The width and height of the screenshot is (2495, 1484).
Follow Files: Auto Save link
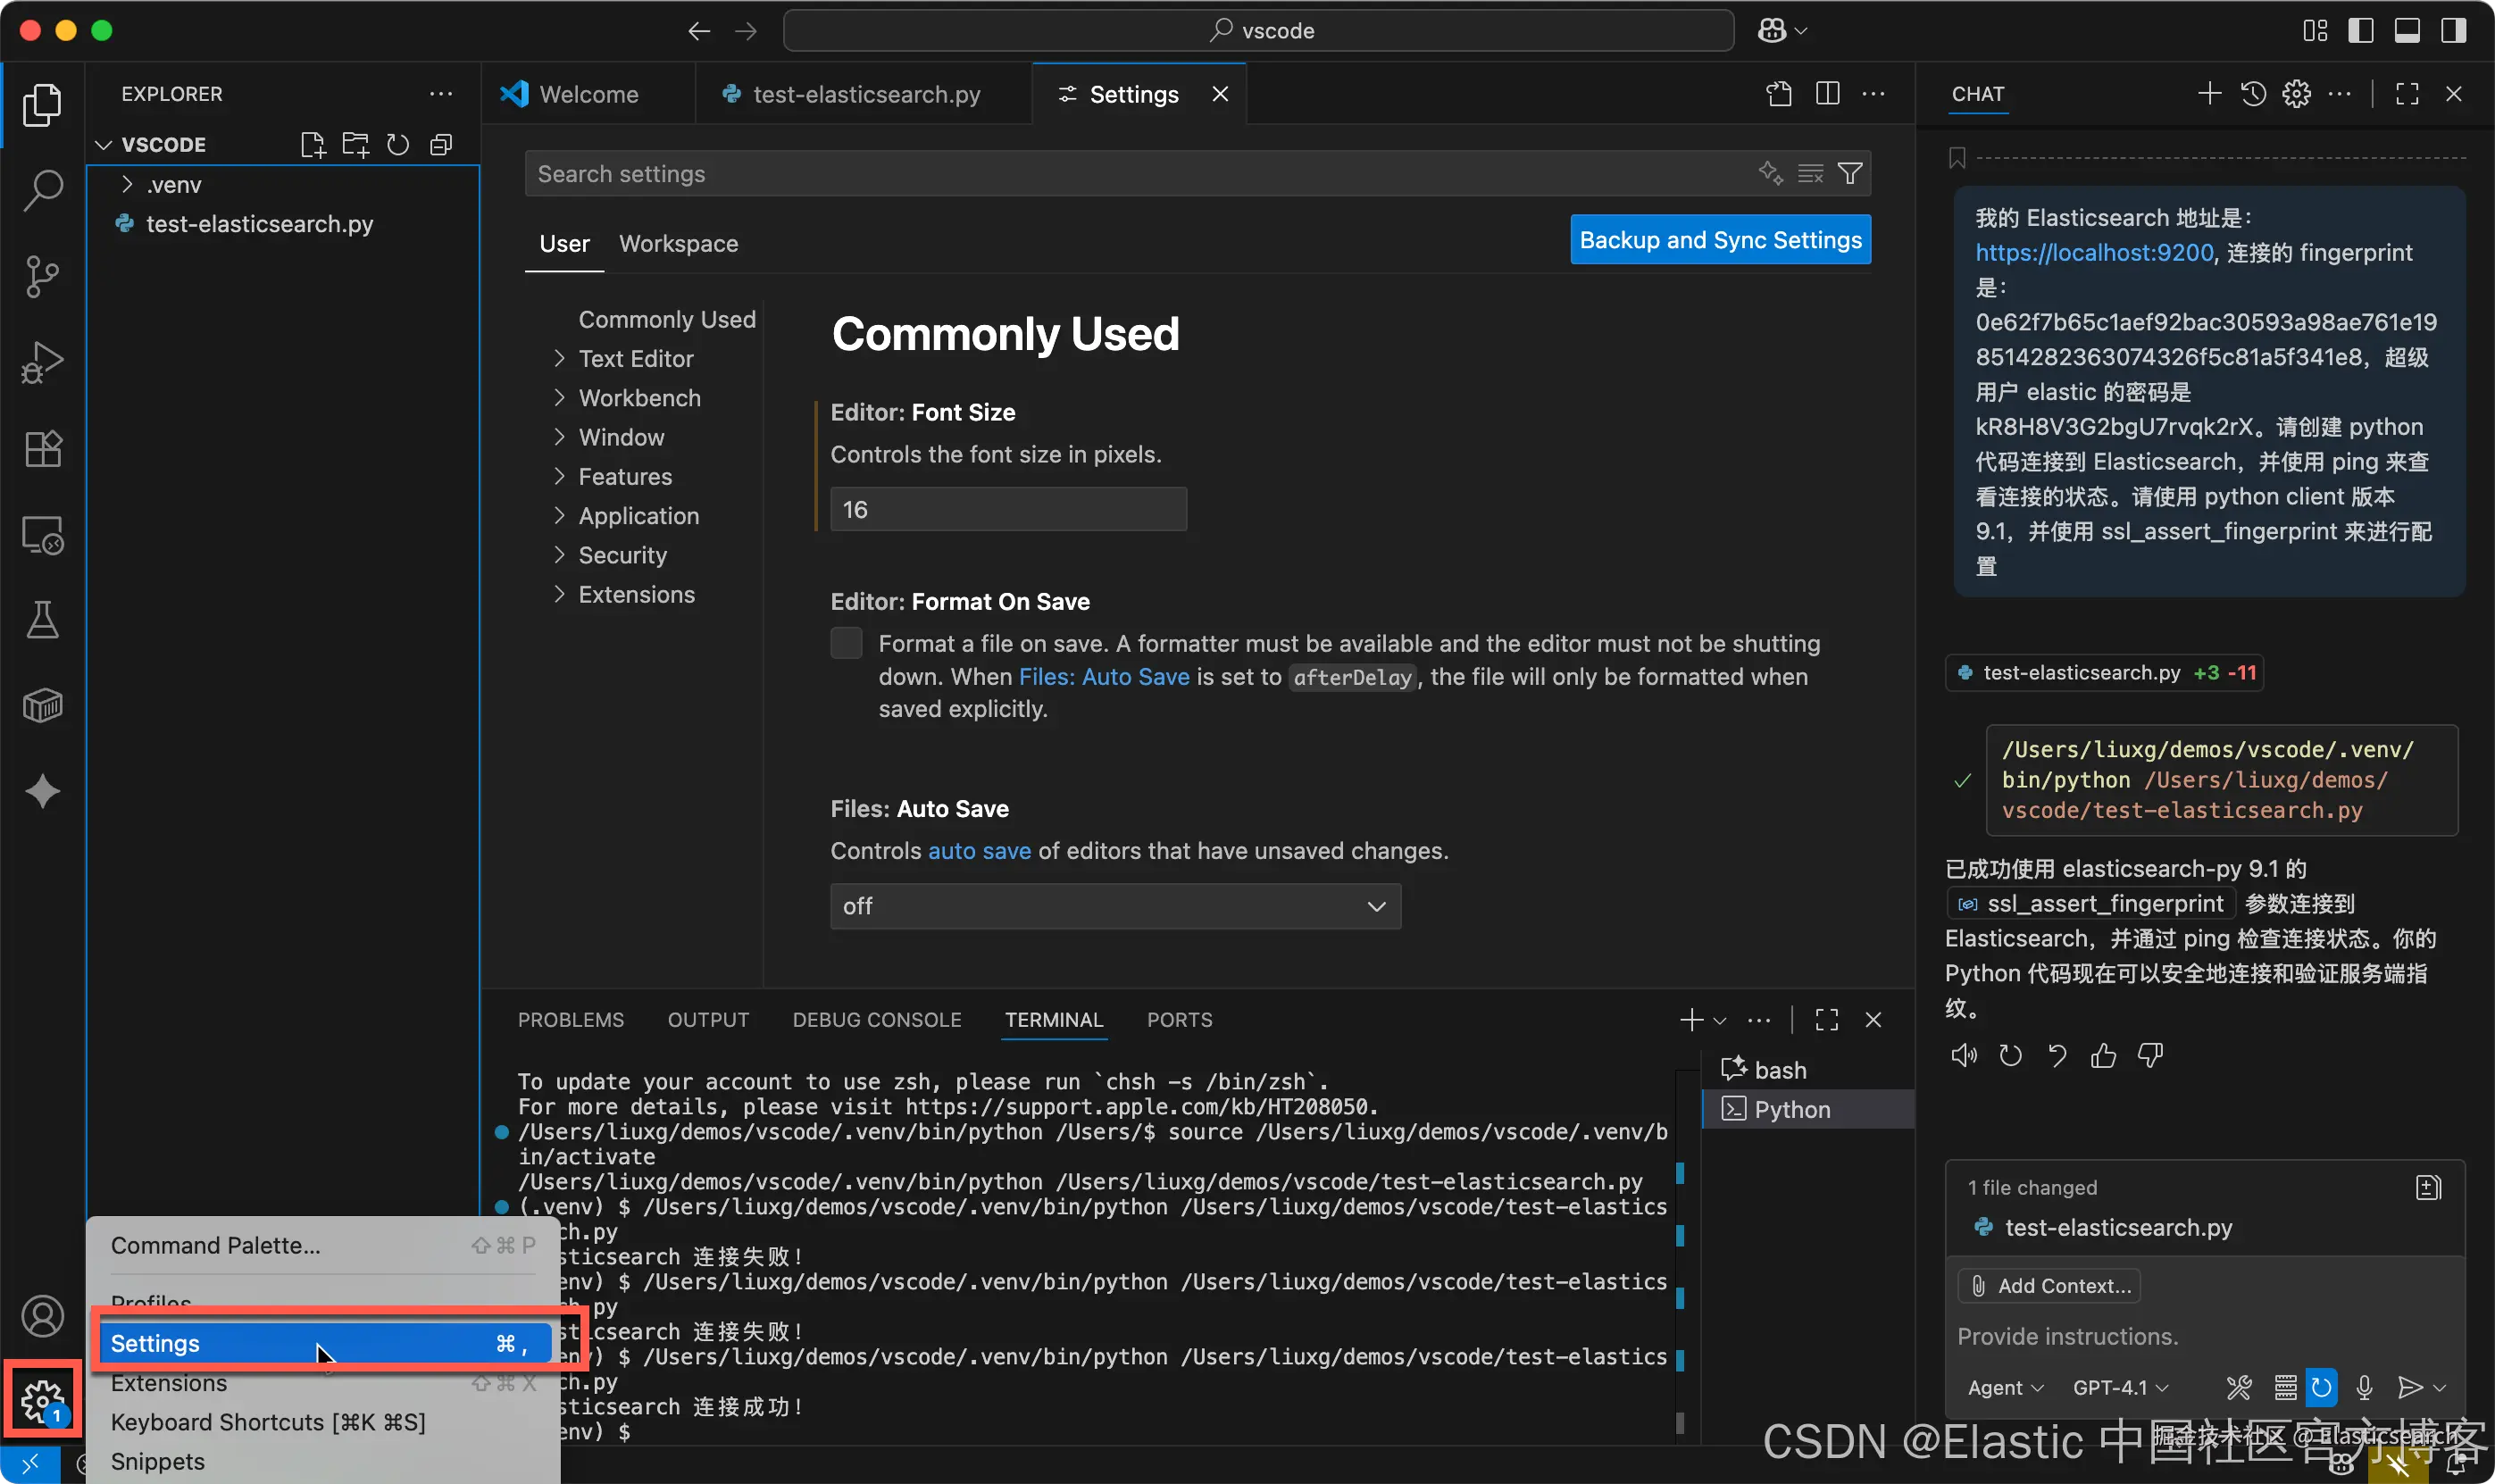point(1104,677)
